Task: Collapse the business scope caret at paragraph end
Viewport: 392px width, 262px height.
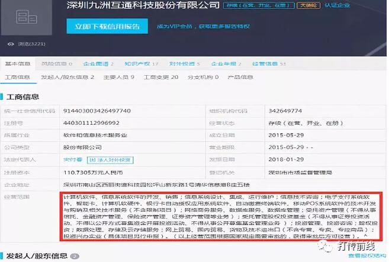Action: (365, 236)
